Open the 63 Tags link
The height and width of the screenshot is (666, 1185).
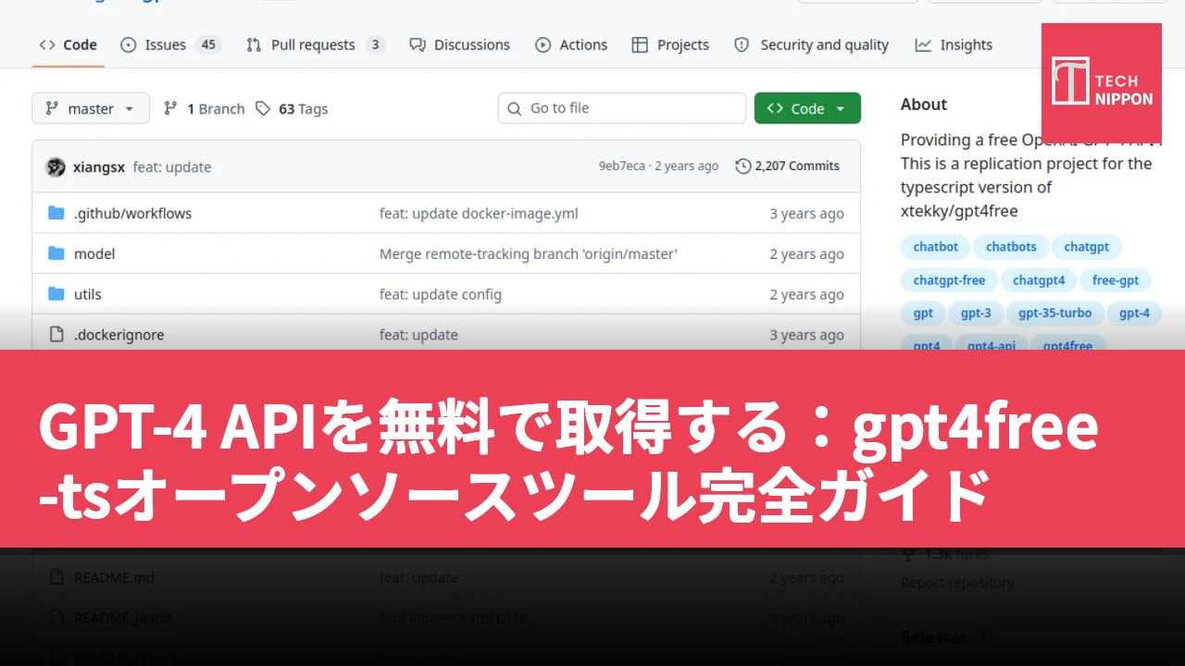click(x=292, y=108)
